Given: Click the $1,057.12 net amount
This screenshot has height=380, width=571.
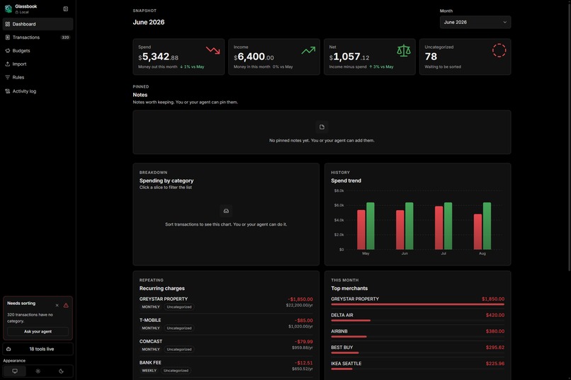Looking at the screenshot, I should [349, 57].
